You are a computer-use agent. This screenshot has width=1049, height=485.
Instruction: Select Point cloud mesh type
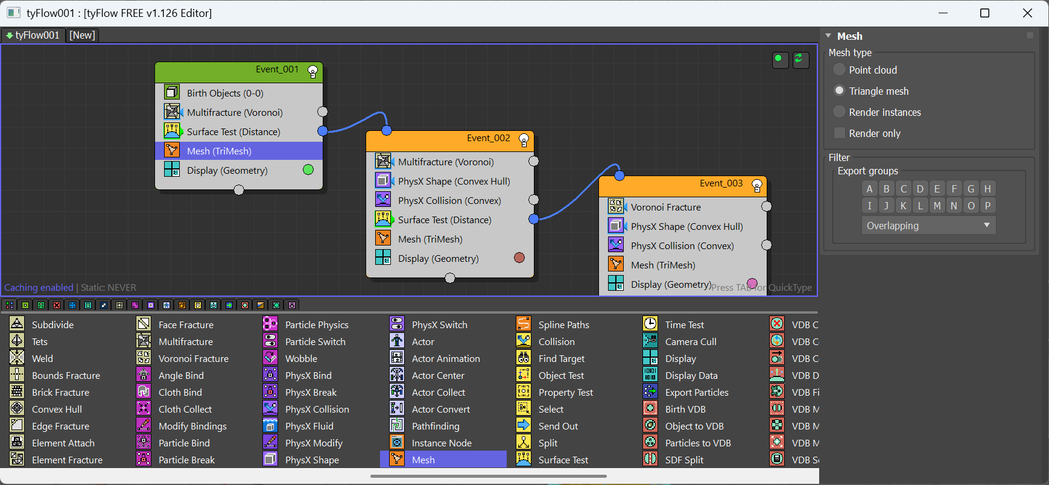839,69
